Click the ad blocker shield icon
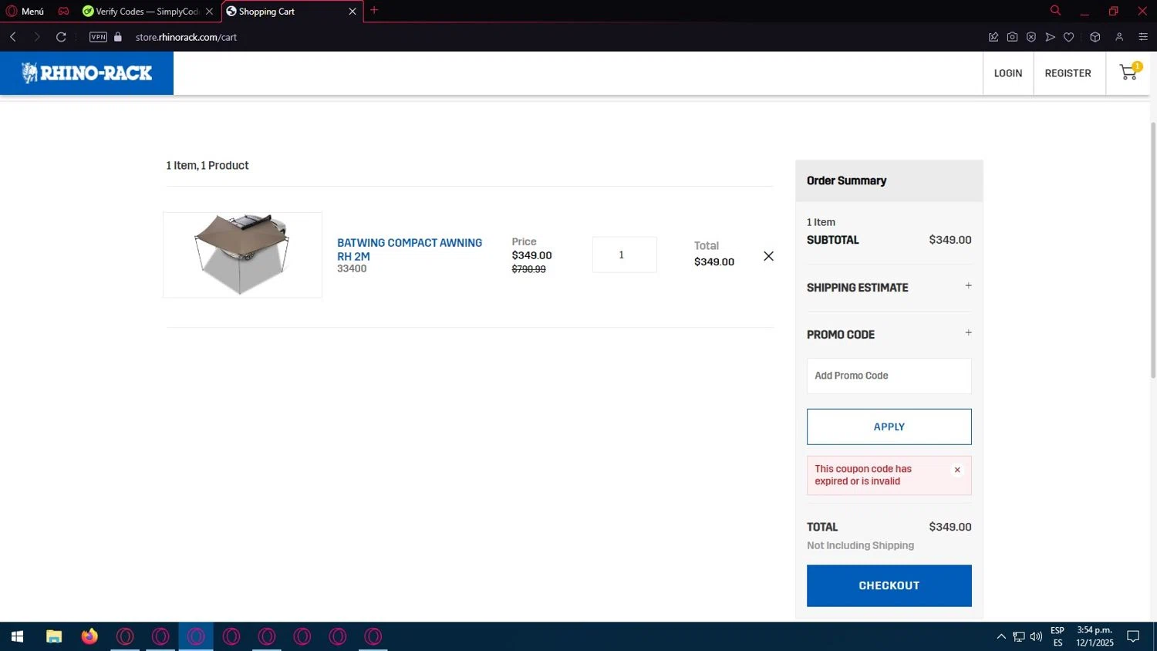The width and height of the screenshot is (1157, 651). click(1031, 37)
